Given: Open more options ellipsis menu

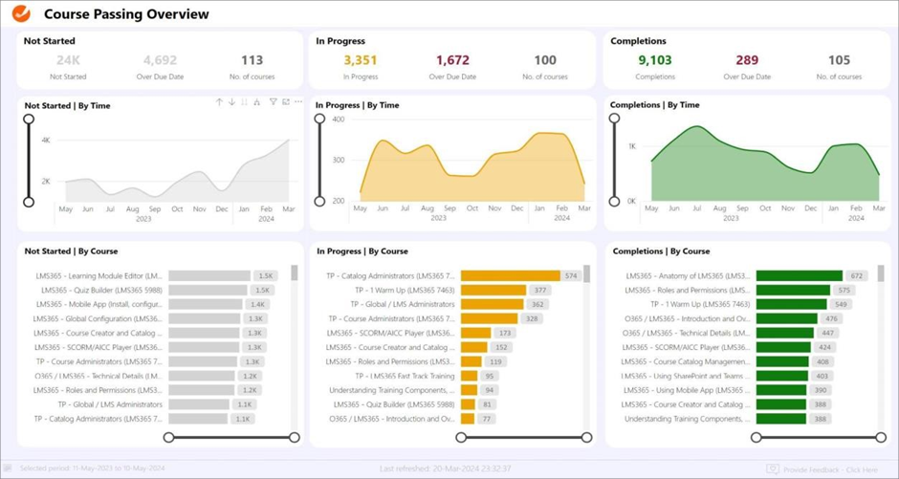Looking at the screenshot, I should 297,102.
